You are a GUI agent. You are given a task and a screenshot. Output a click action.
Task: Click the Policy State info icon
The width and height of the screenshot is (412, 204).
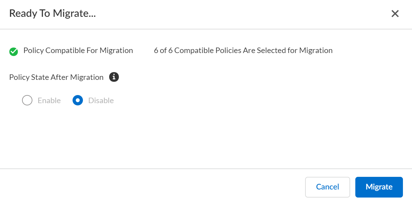click(x=114, y=77)
